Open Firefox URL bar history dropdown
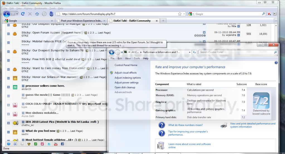 [184, 14]
